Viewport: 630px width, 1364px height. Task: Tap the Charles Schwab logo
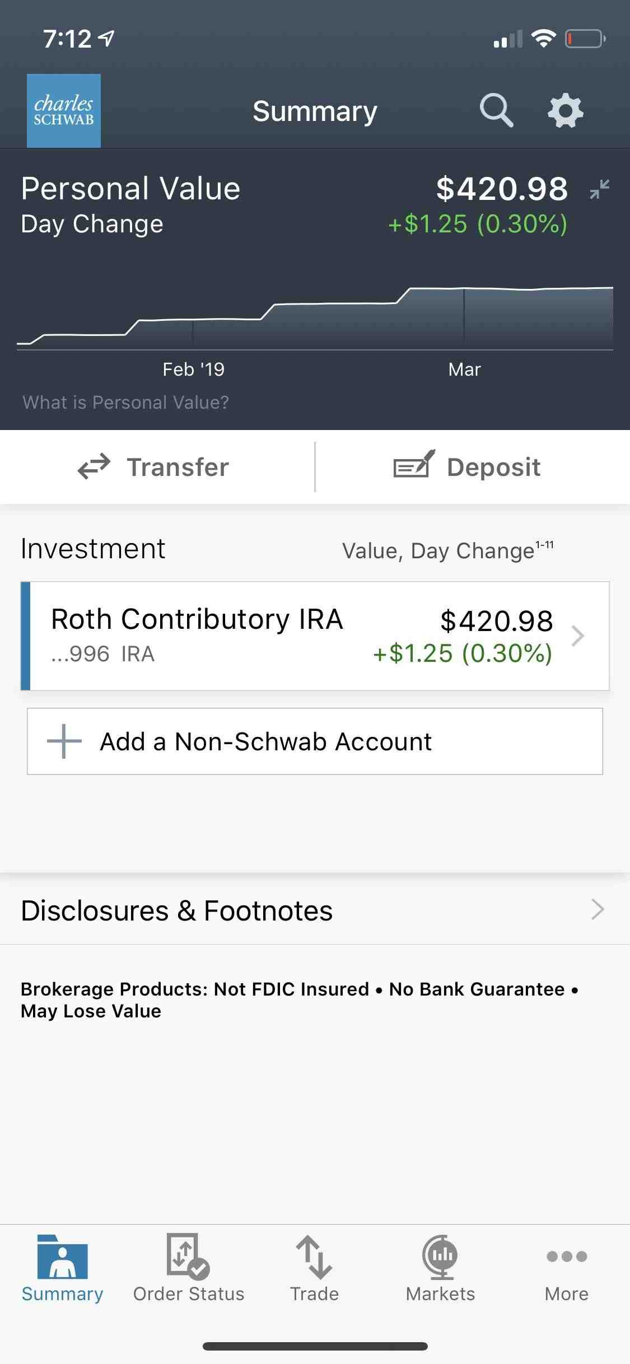tap(64, 111)
